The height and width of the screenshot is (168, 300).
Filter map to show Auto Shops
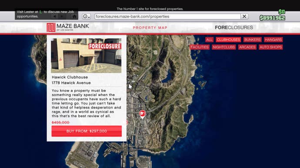(271, 47)
